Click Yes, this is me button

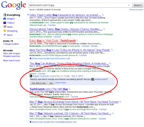click(x=39, y=83)
